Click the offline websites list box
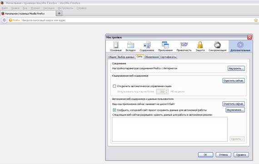This screenshot has height=164, width=259. pos(169,129)
